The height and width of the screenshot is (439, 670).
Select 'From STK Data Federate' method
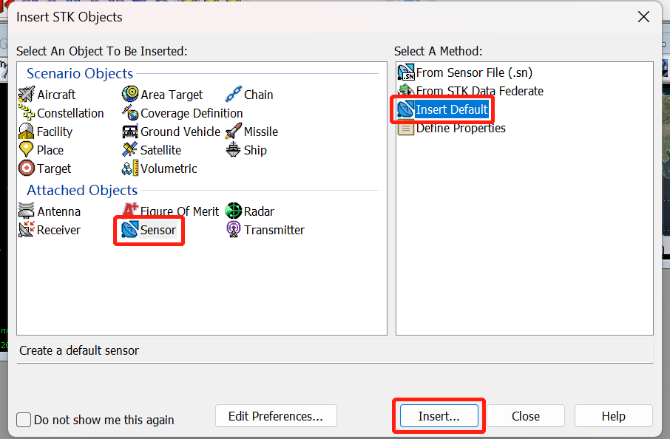(479, 91)
